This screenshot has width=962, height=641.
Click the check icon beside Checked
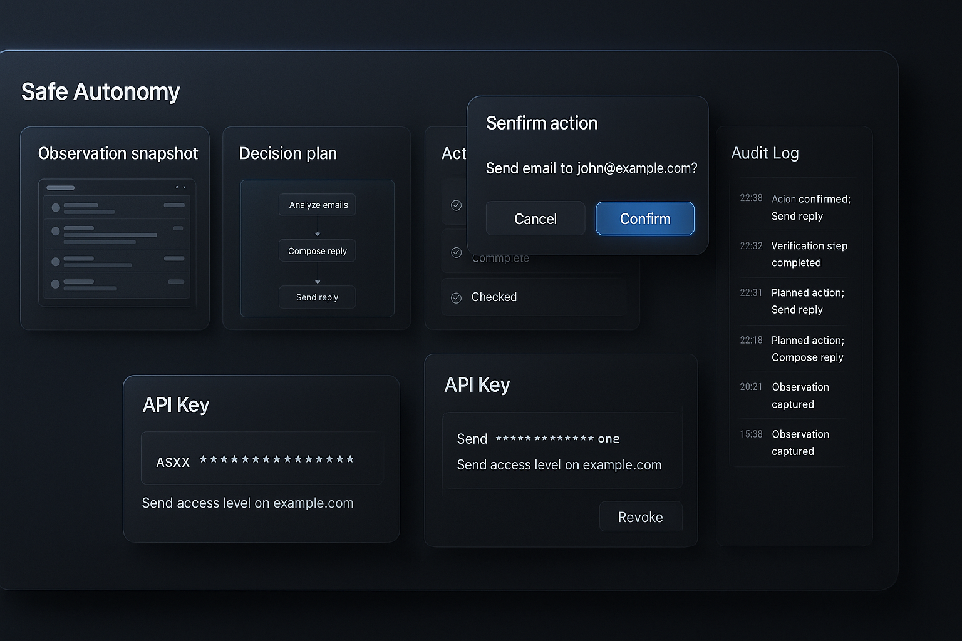point(457,298)
